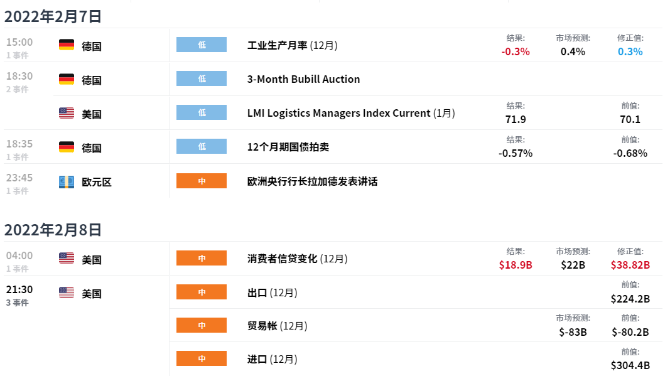Open the 出口 (12月) event
Screen dimensions: 670x381
click(272, 293)
